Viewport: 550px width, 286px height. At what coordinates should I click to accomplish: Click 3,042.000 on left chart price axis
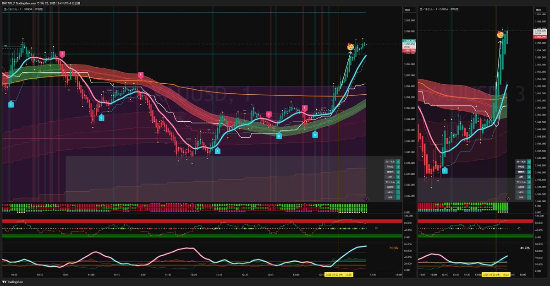pyautogui.click(x=409, y=195)
